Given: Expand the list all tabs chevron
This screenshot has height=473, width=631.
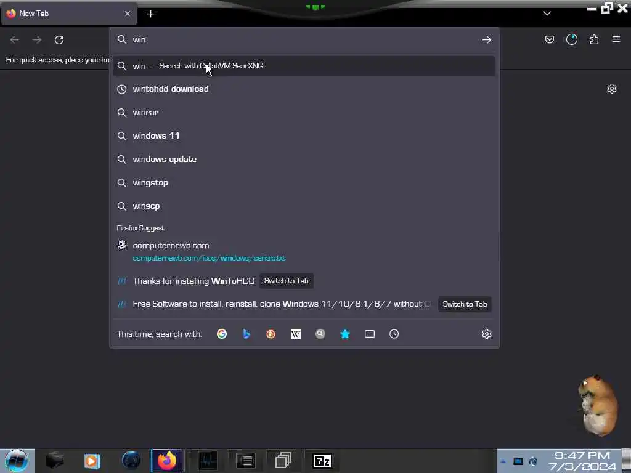Looking at the screenshot, I should coord(547,14).
